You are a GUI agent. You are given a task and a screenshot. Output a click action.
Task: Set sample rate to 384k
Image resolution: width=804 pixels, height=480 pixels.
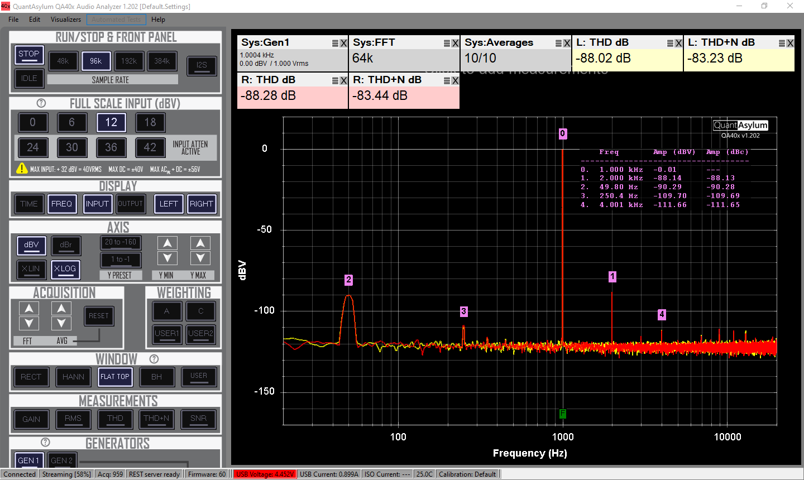162,61
